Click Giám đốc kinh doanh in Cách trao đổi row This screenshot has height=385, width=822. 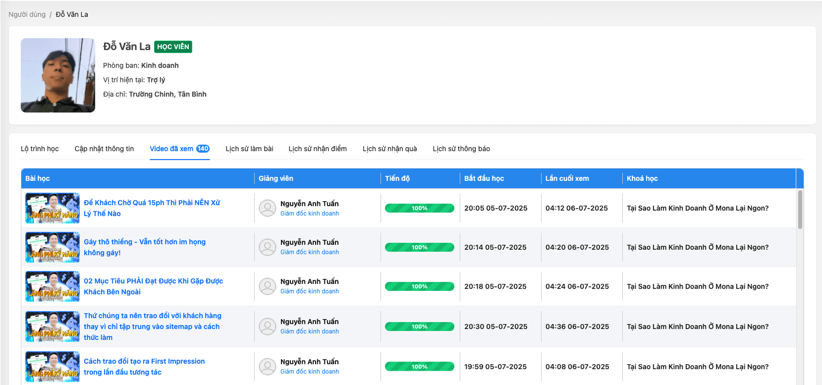310,372
